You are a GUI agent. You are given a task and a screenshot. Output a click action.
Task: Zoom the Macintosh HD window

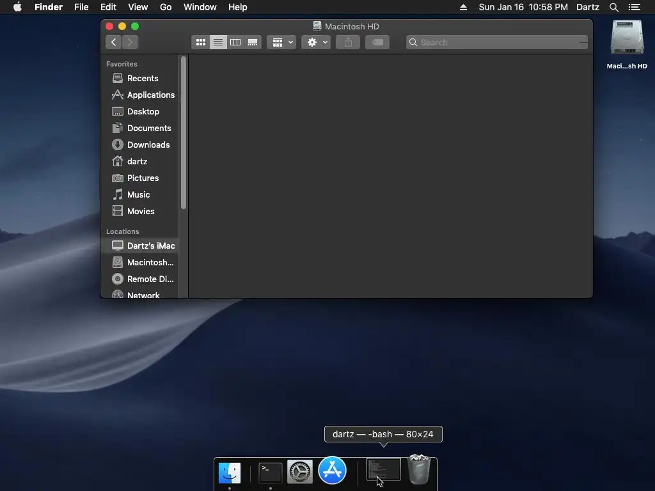135,26
